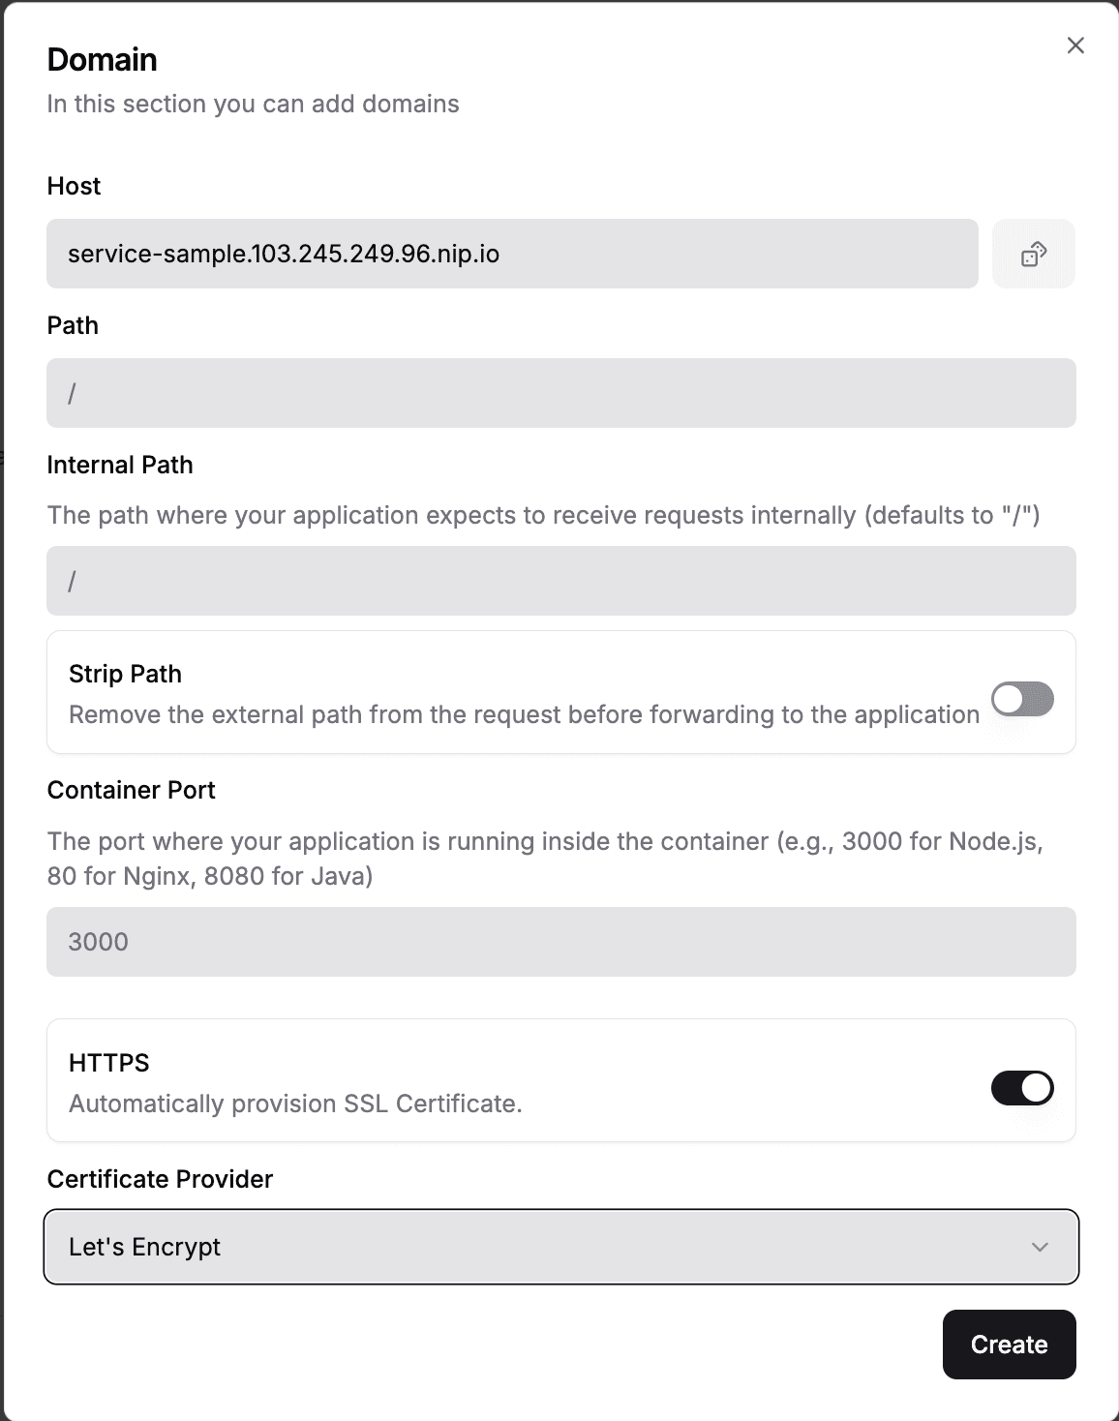The height and width of the screenshot is (1421, 1119).
Task: Enable the Strip Path toggle
Action: [1022, 699]
